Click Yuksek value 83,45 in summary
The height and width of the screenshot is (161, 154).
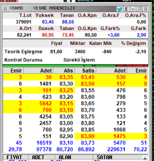[48, 22]
